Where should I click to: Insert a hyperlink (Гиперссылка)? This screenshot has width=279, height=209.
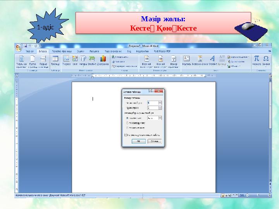(120, 57)
